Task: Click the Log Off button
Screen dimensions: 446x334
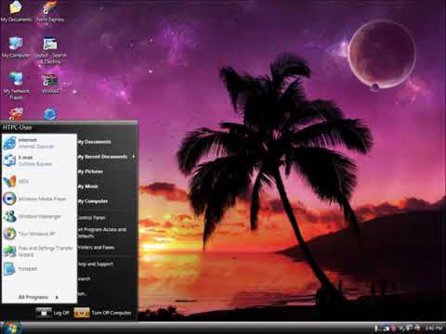Action: tap(53, 313)
